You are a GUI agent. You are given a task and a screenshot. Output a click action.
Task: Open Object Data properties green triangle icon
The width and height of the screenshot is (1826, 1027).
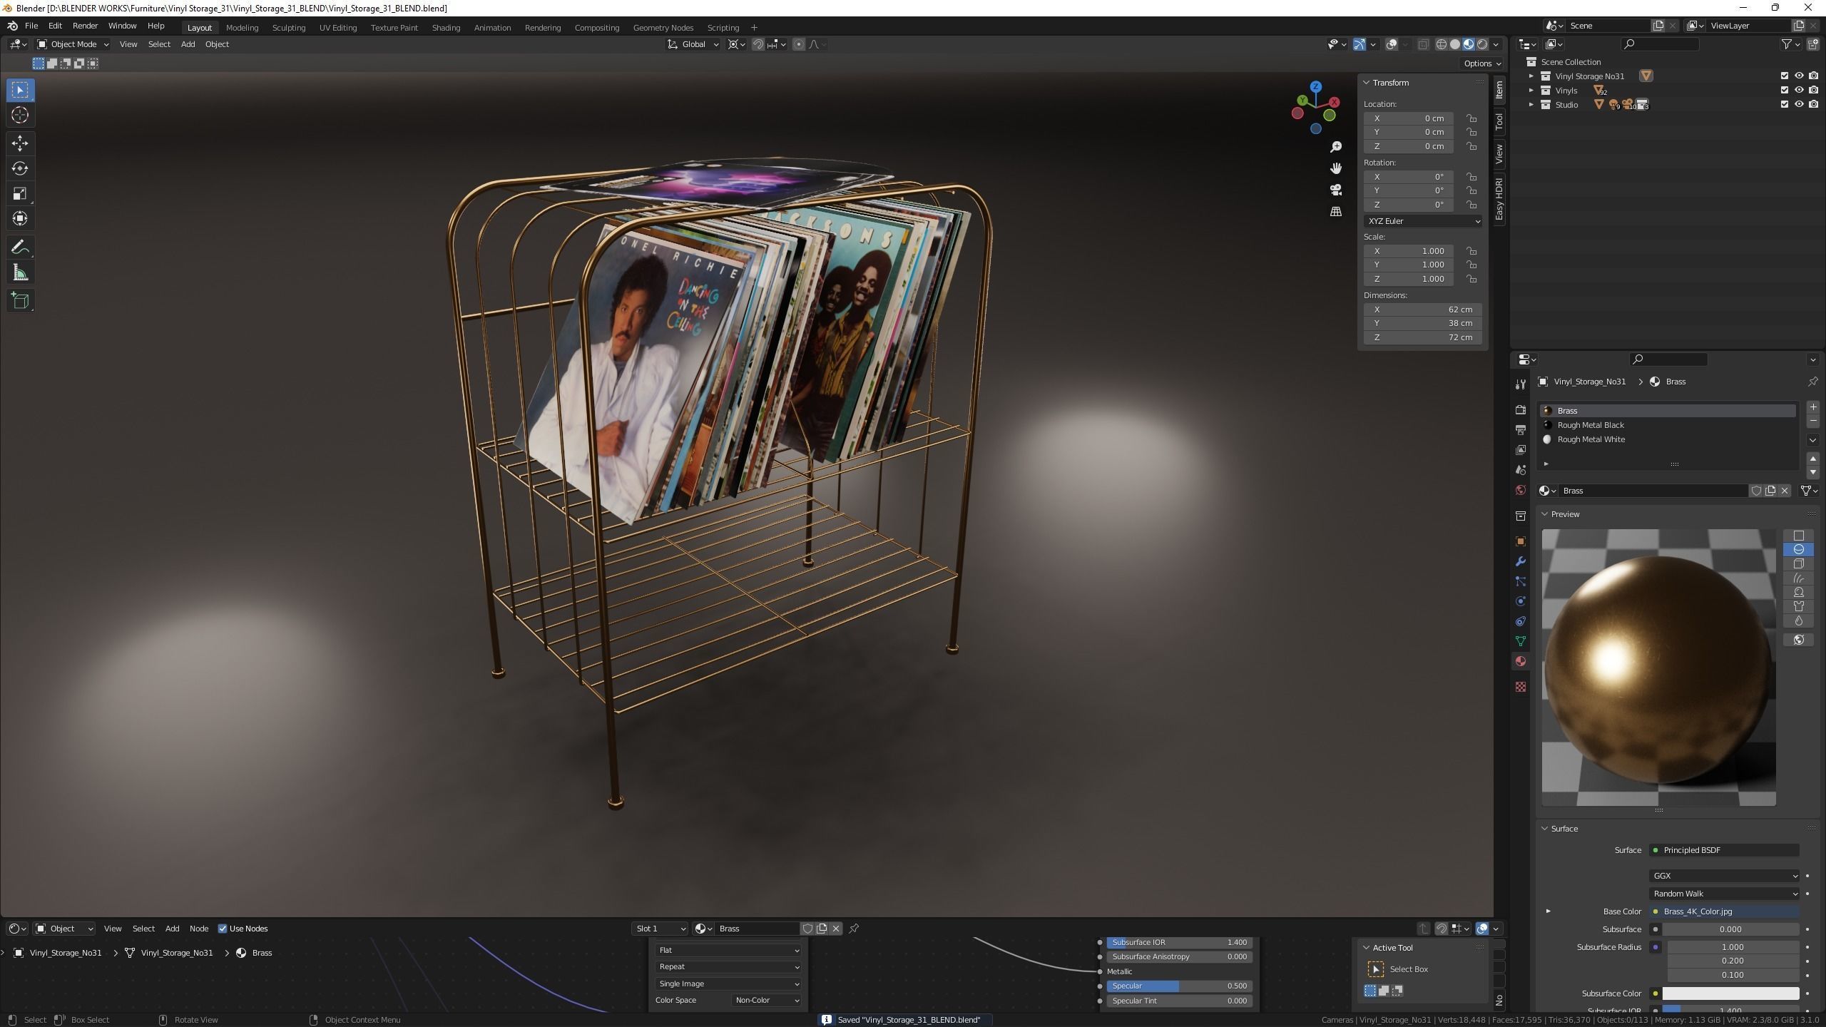[1521, 641]
